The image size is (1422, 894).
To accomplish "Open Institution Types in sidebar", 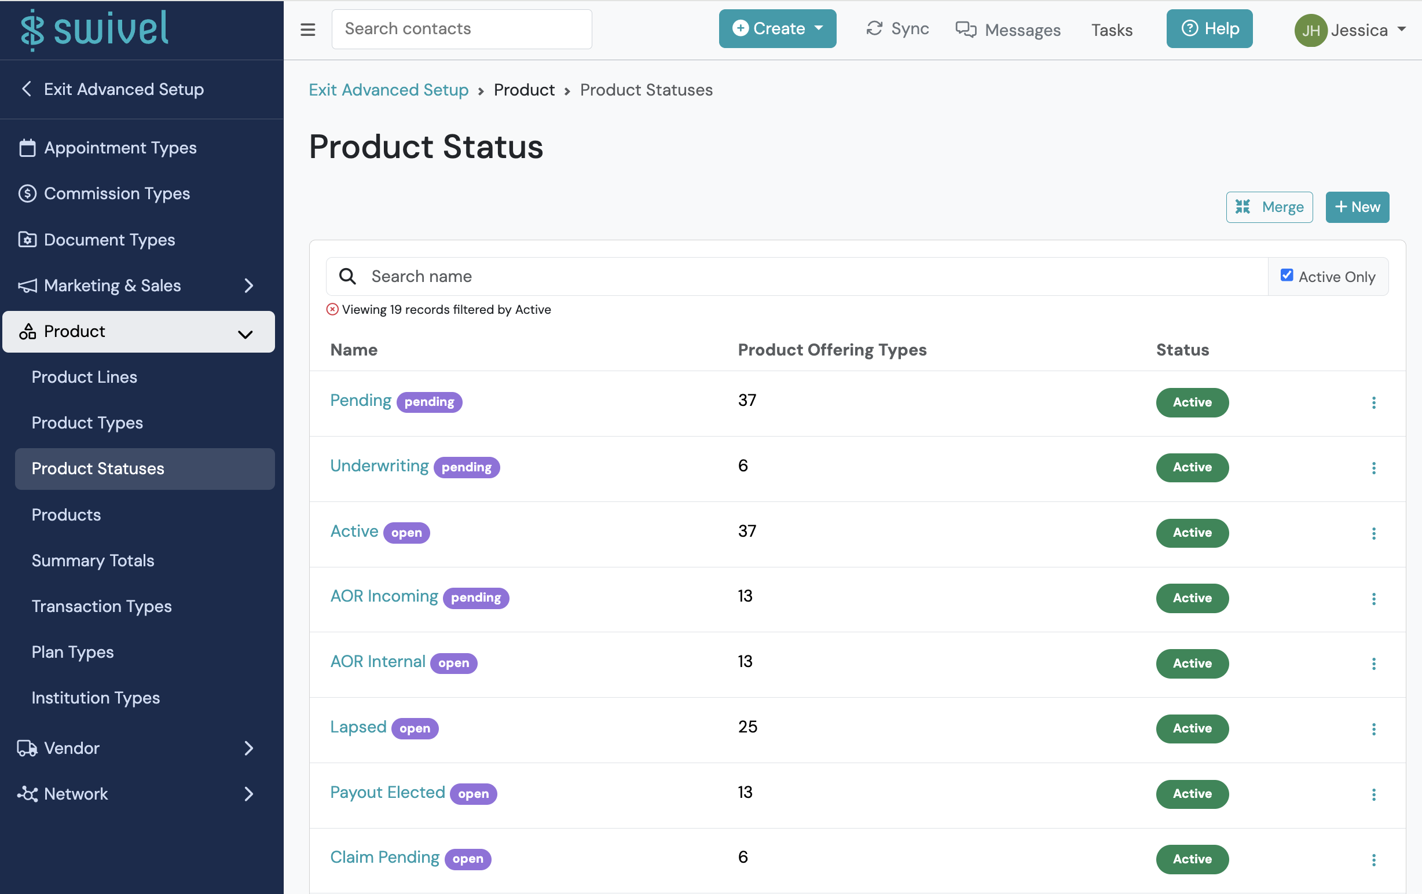I will click(96, 698).
